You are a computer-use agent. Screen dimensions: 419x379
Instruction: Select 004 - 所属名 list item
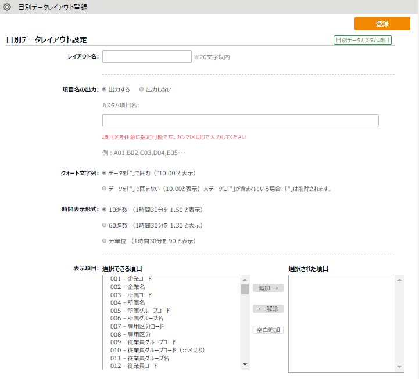coord(171,302)
